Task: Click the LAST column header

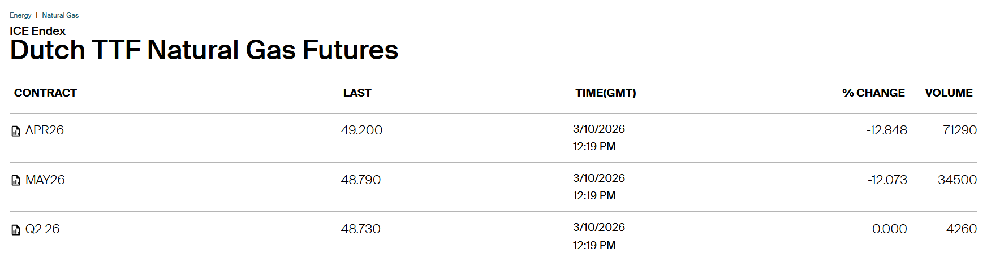Action: [x=357, y=93]
